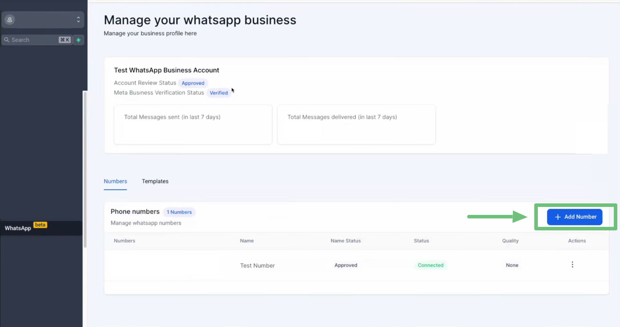This screenshot has width=620, height=327.
Task: Click the Approved name status cell
Action: 346,265
